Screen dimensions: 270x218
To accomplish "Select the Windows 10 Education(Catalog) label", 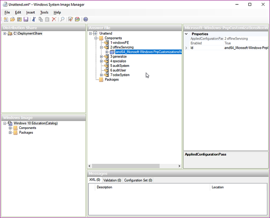I will tap(36, 123).
